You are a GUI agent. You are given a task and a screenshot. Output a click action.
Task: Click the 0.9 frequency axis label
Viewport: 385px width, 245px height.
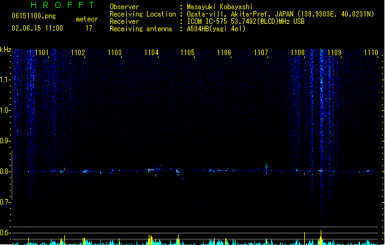[x=5, y=141]
